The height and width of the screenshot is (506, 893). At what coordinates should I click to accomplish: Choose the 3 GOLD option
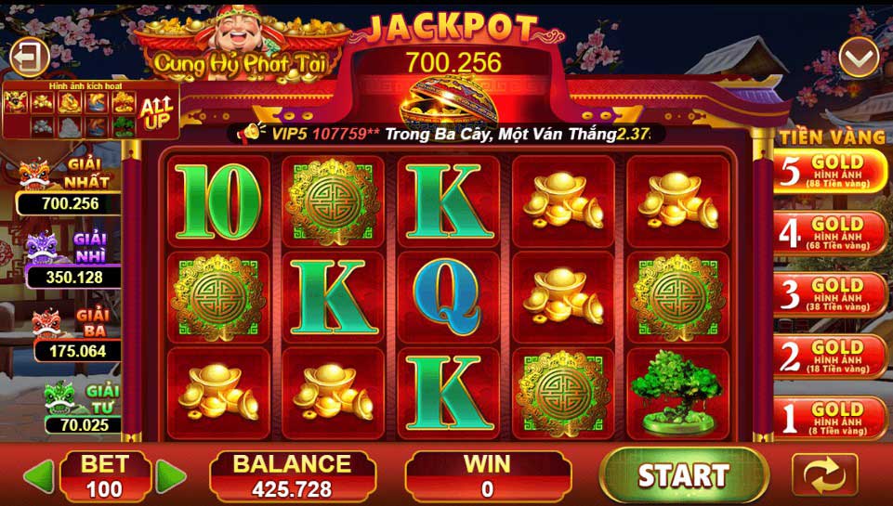point(830,295)
